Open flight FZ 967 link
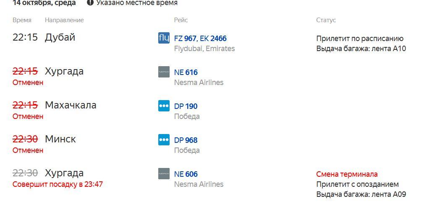Viewport: 445px width, 209px height. pos(185,38)
